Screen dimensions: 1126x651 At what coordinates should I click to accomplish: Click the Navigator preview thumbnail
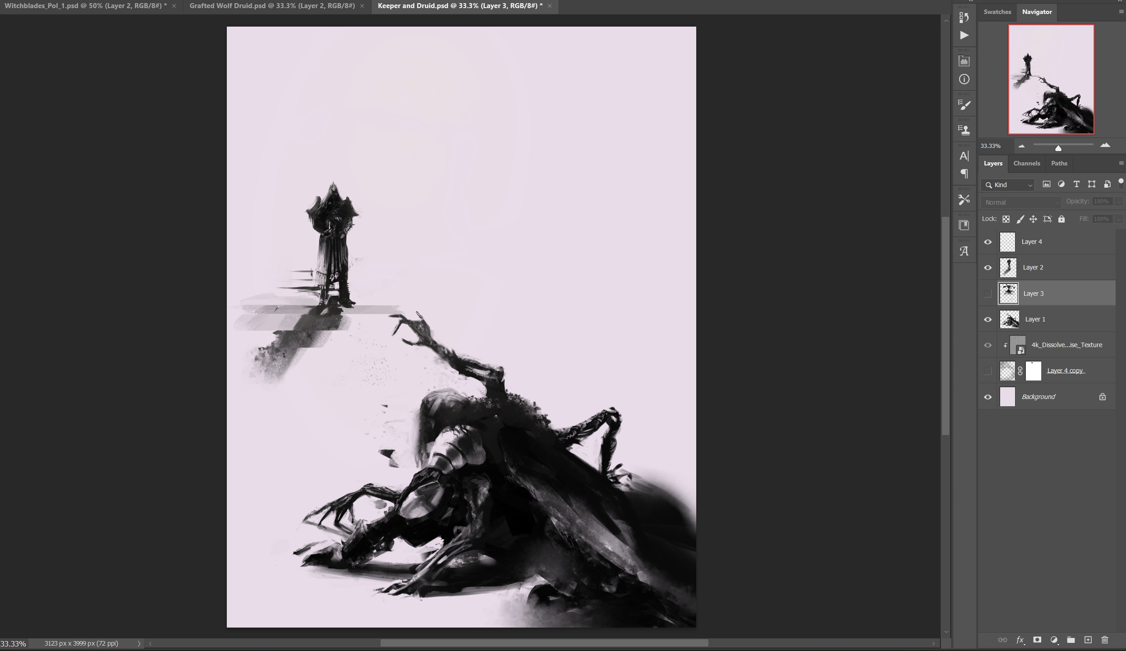(x=1051, y=79)
